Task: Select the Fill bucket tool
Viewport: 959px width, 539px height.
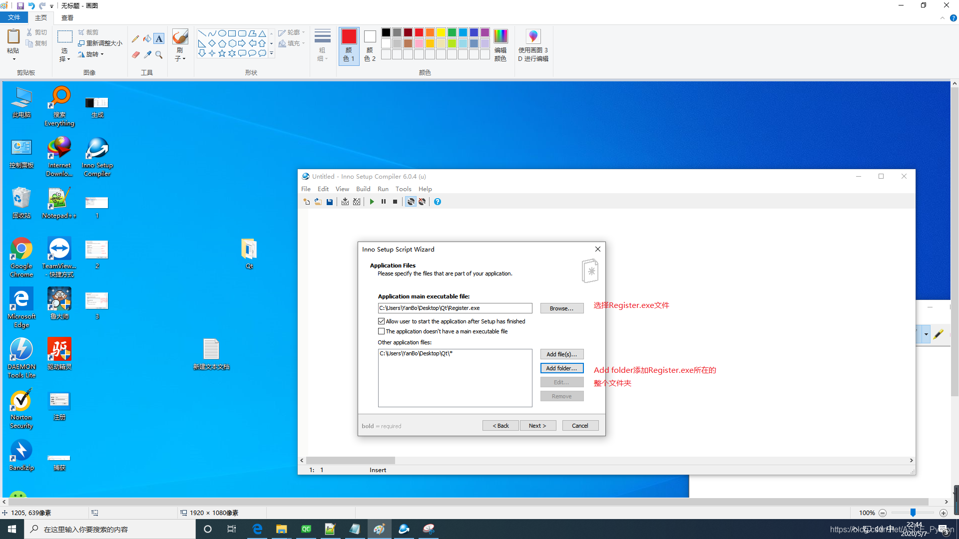Action: coord(147,39)
